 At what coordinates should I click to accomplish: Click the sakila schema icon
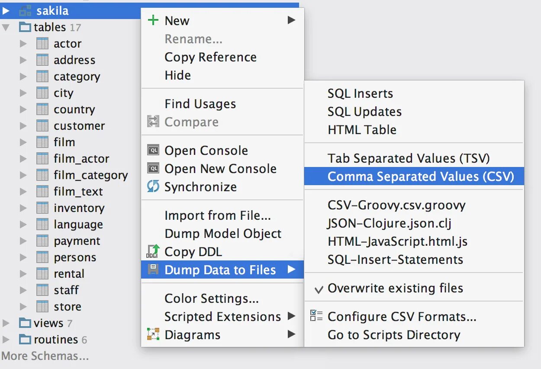click(25, 11)
